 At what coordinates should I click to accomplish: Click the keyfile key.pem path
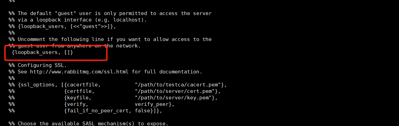coord(175,98)
